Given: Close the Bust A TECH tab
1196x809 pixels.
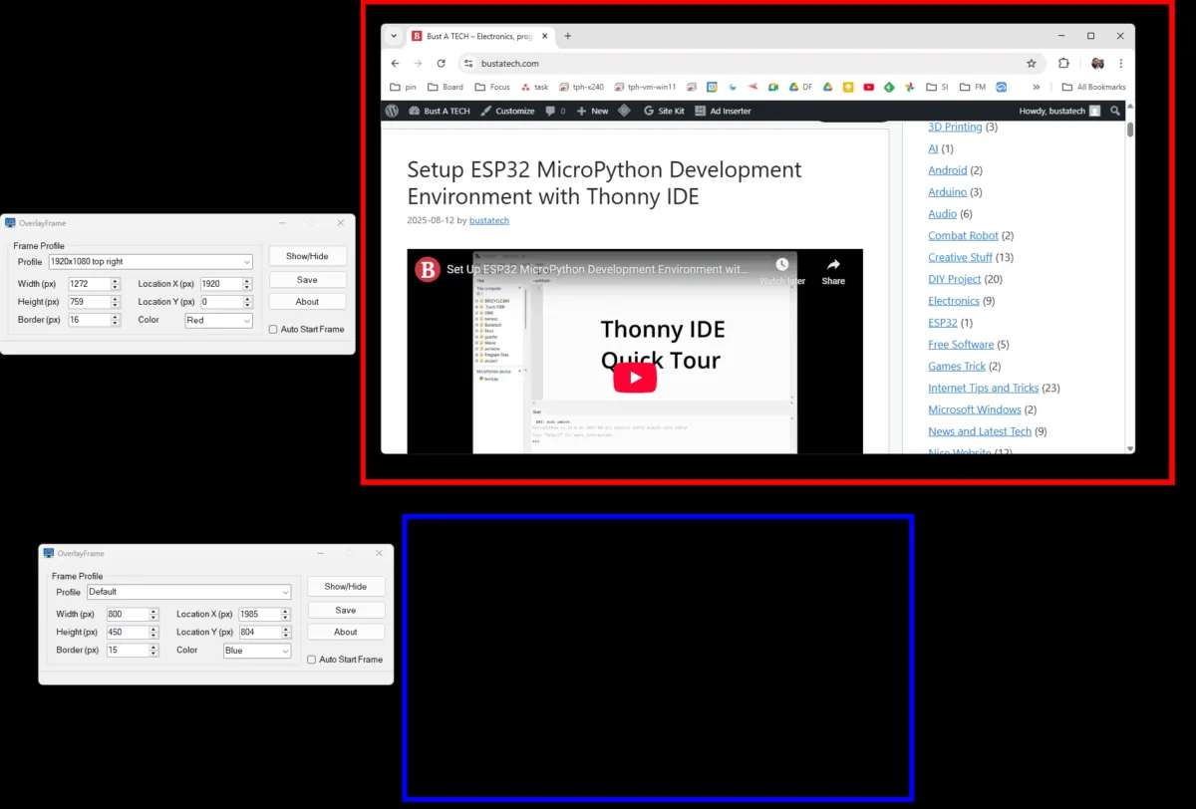Looking at the screenshot, I should 544,36.
